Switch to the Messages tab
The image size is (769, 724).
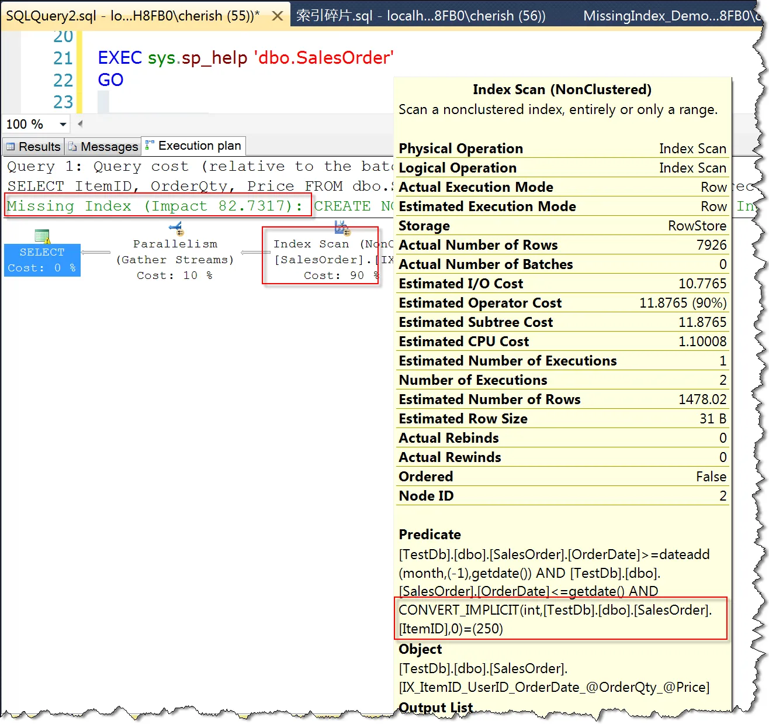(x=103, y=146)
